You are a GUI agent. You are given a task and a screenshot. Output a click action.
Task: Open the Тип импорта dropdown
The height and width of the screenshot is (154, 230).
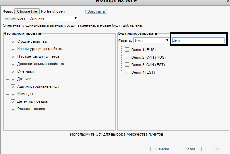(53, 18)
